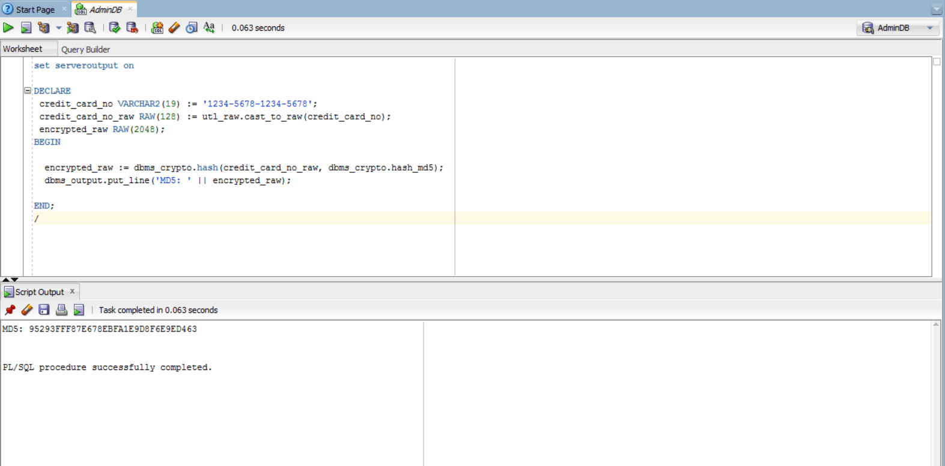945x466 pixels.
Task: Open dropdown arrow next to Explain Plan
Action: 58,28
